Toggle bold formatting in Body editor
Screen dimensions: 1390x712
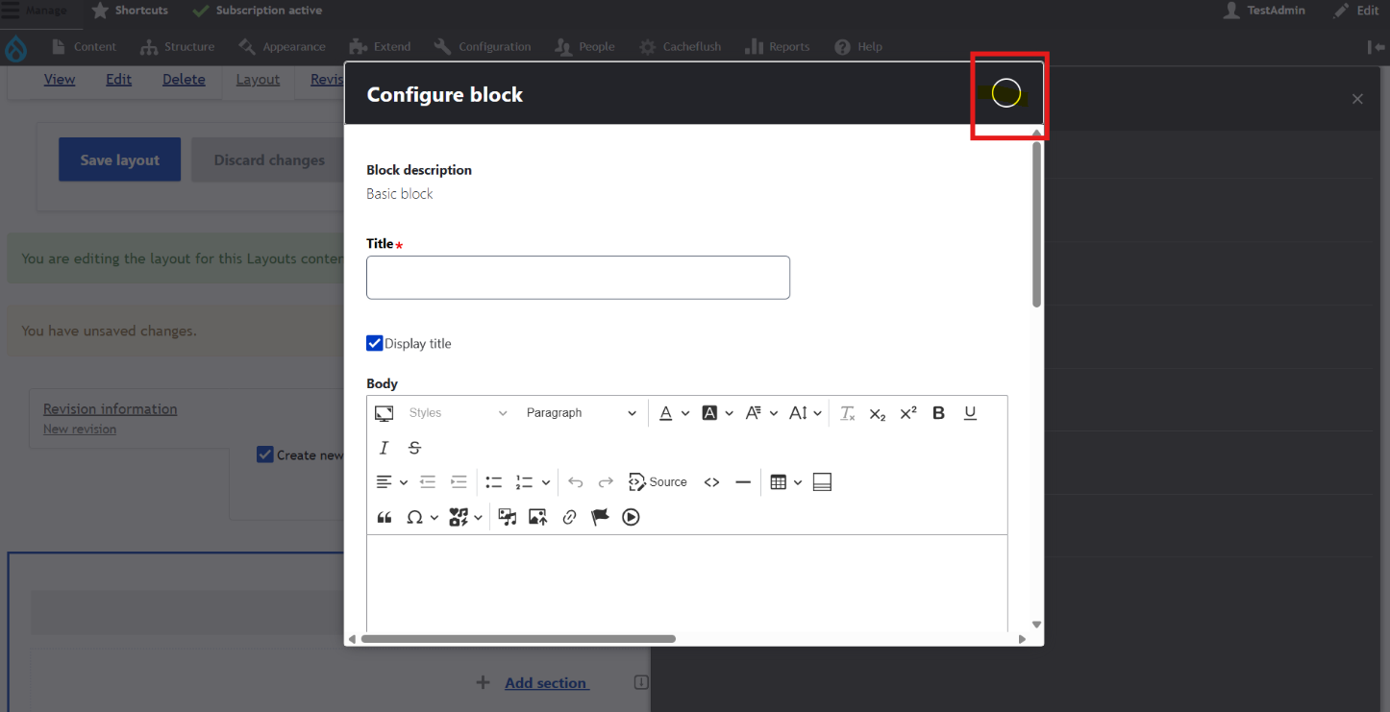tap(939, 413)
